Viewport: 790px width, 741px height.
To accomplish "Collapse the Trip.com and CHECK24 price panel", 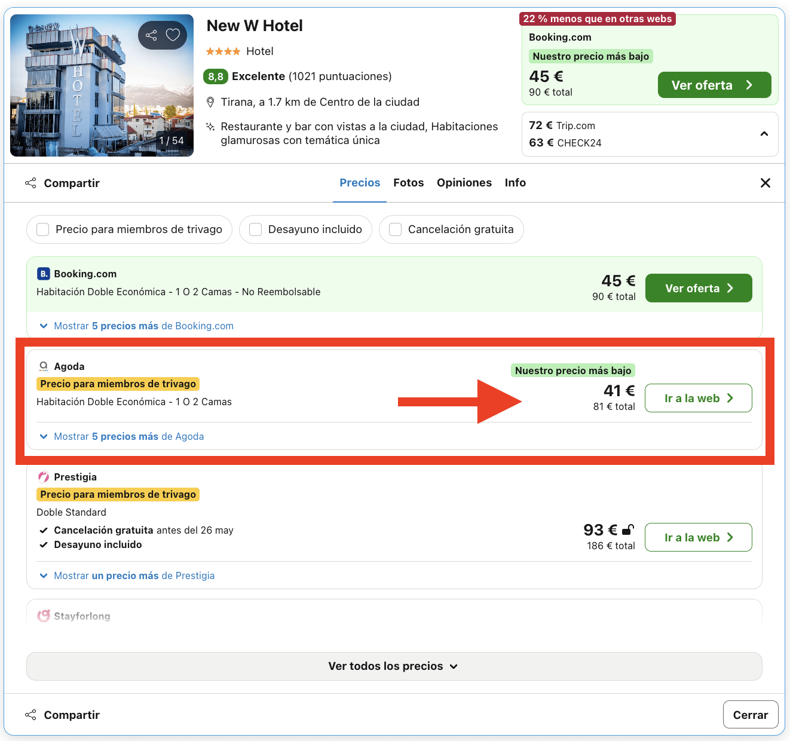I will coord(764,134).
